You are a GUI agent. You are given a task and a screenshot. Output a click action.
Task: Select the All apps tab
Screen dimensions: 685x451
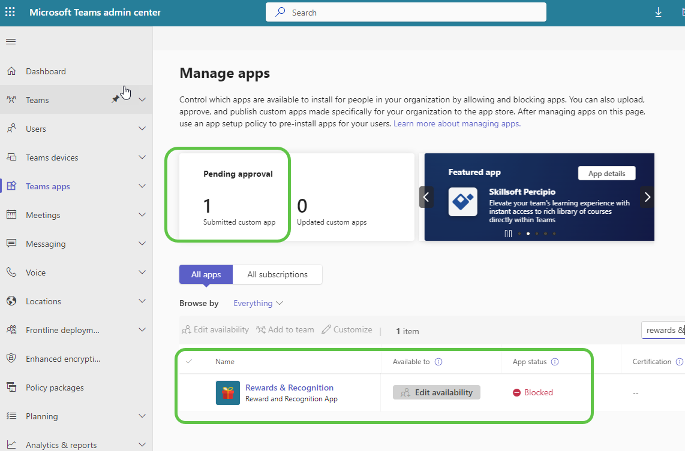205,274
